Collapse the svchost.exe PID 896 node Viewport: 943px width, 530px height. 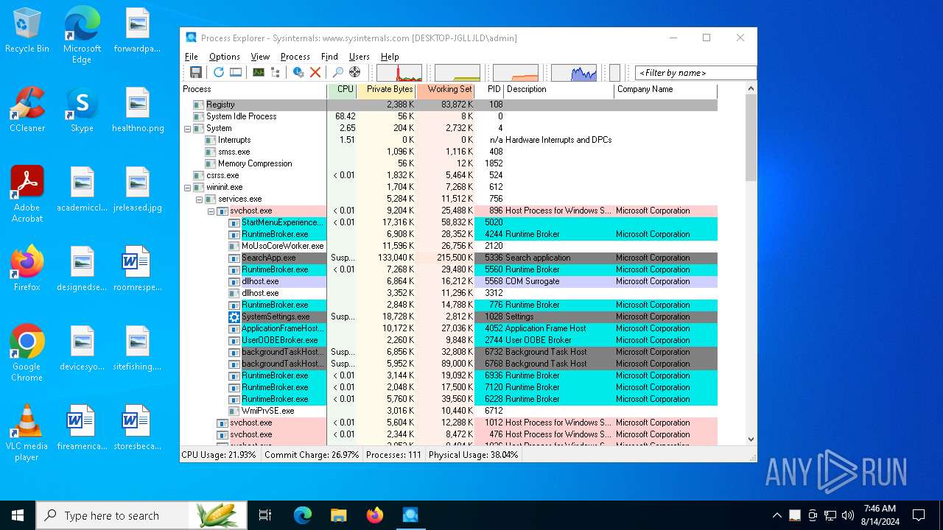(x=211, y=211)
